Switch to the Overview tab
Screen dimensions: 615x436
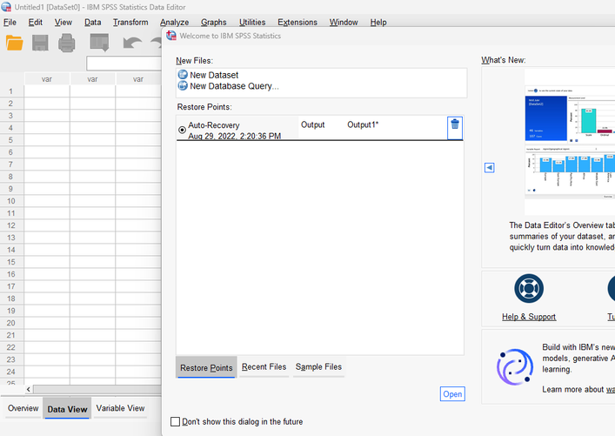coord(23,408)
